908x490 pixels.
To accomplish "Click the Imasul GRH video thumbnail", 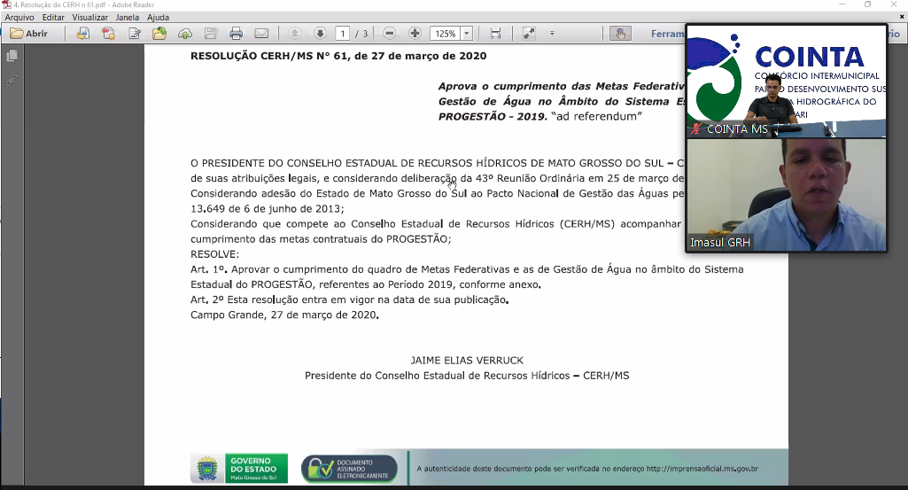I will tap(786, 195).
